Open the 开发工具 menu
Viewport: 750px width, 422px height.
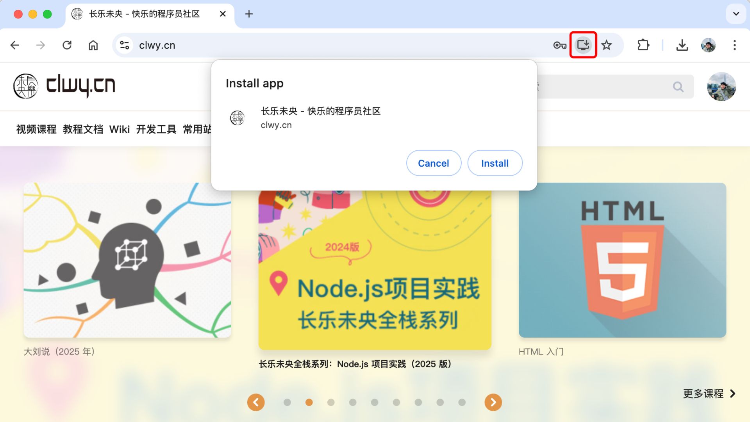point(156,129)
